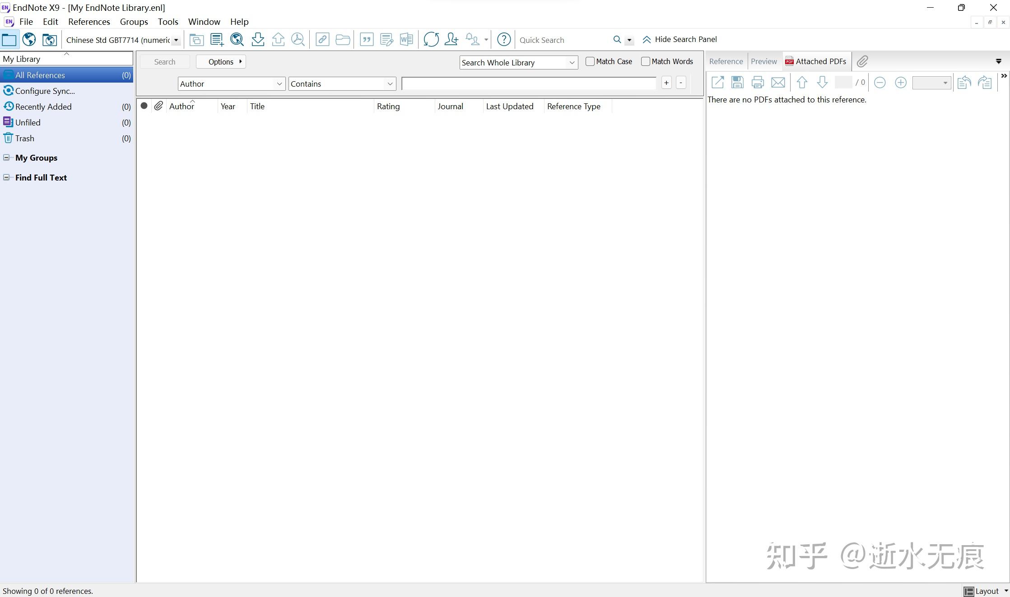The width and height of the screenshot is (1010, 597).
Task: Click the Quick Search magnifier icon
Action: [617, 40]
